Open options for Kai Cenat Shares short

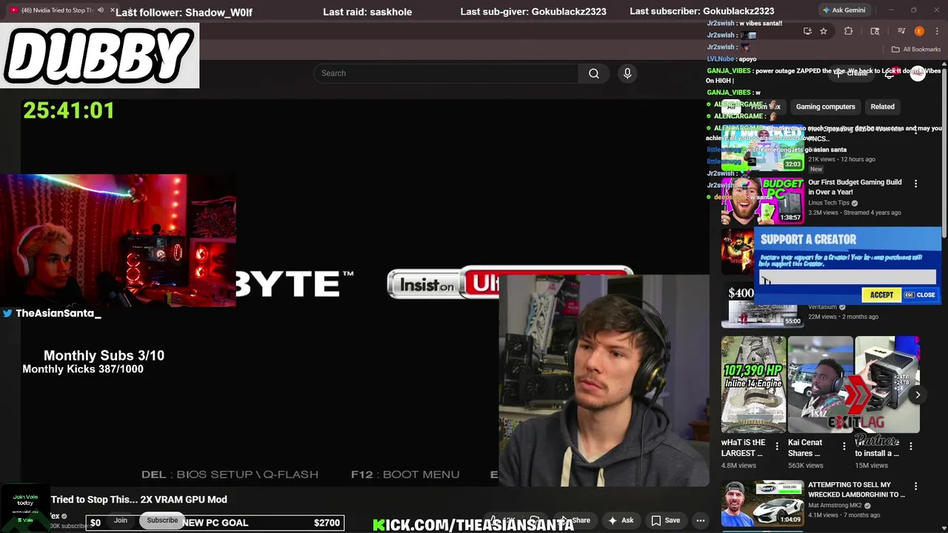844,446
